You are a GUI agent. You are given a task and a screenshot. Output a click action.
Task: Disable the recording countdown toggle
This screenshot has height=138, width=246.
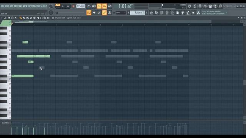pos(99,6)
